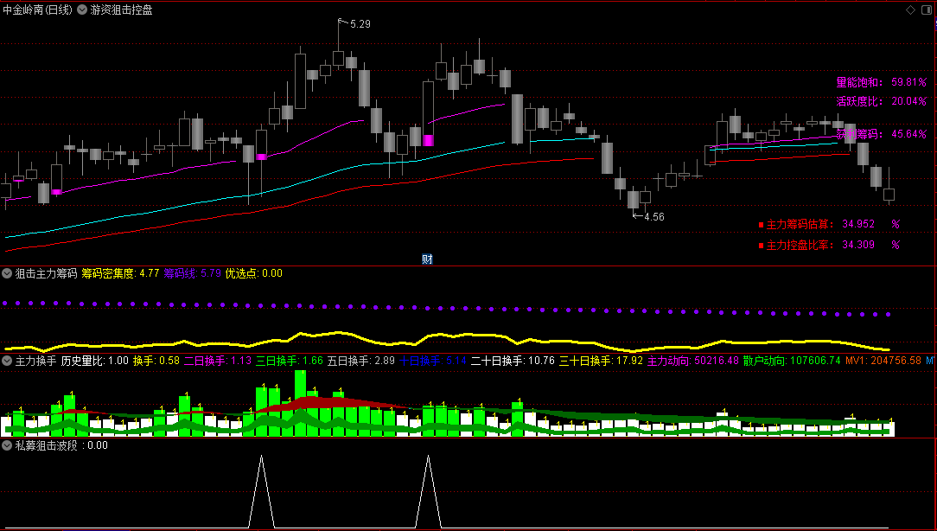The height and width of the screenshot is (531, 937).
Task: Click the 获利筹码: 45.64% value
Action: 882,134
